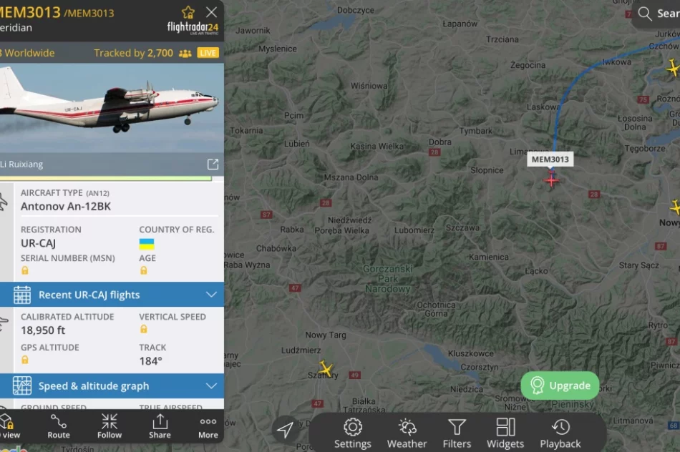Open Weather layers

(407, 433)
